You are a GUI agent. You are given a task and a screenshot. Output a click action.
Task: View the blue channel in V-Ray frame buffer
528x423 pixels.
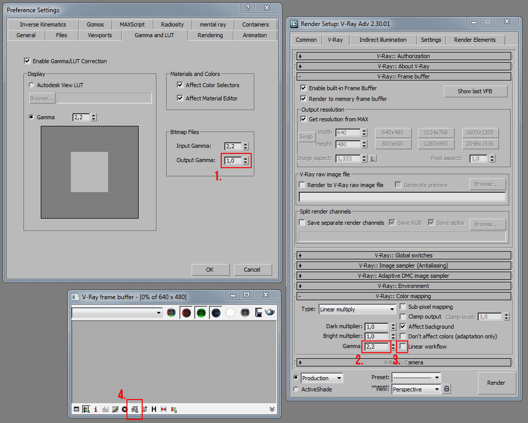coord(216,312)
